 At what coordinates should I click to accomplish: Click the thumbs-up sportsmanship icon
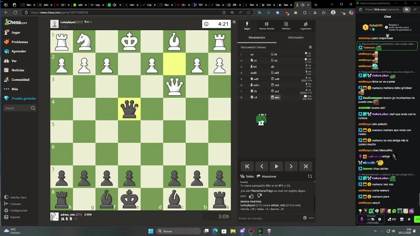coord(251,196)
